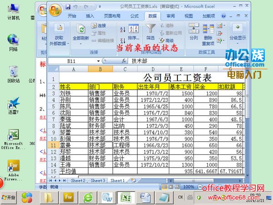Open the 加载项 (Add-ins) tab

tap(208, 16)
